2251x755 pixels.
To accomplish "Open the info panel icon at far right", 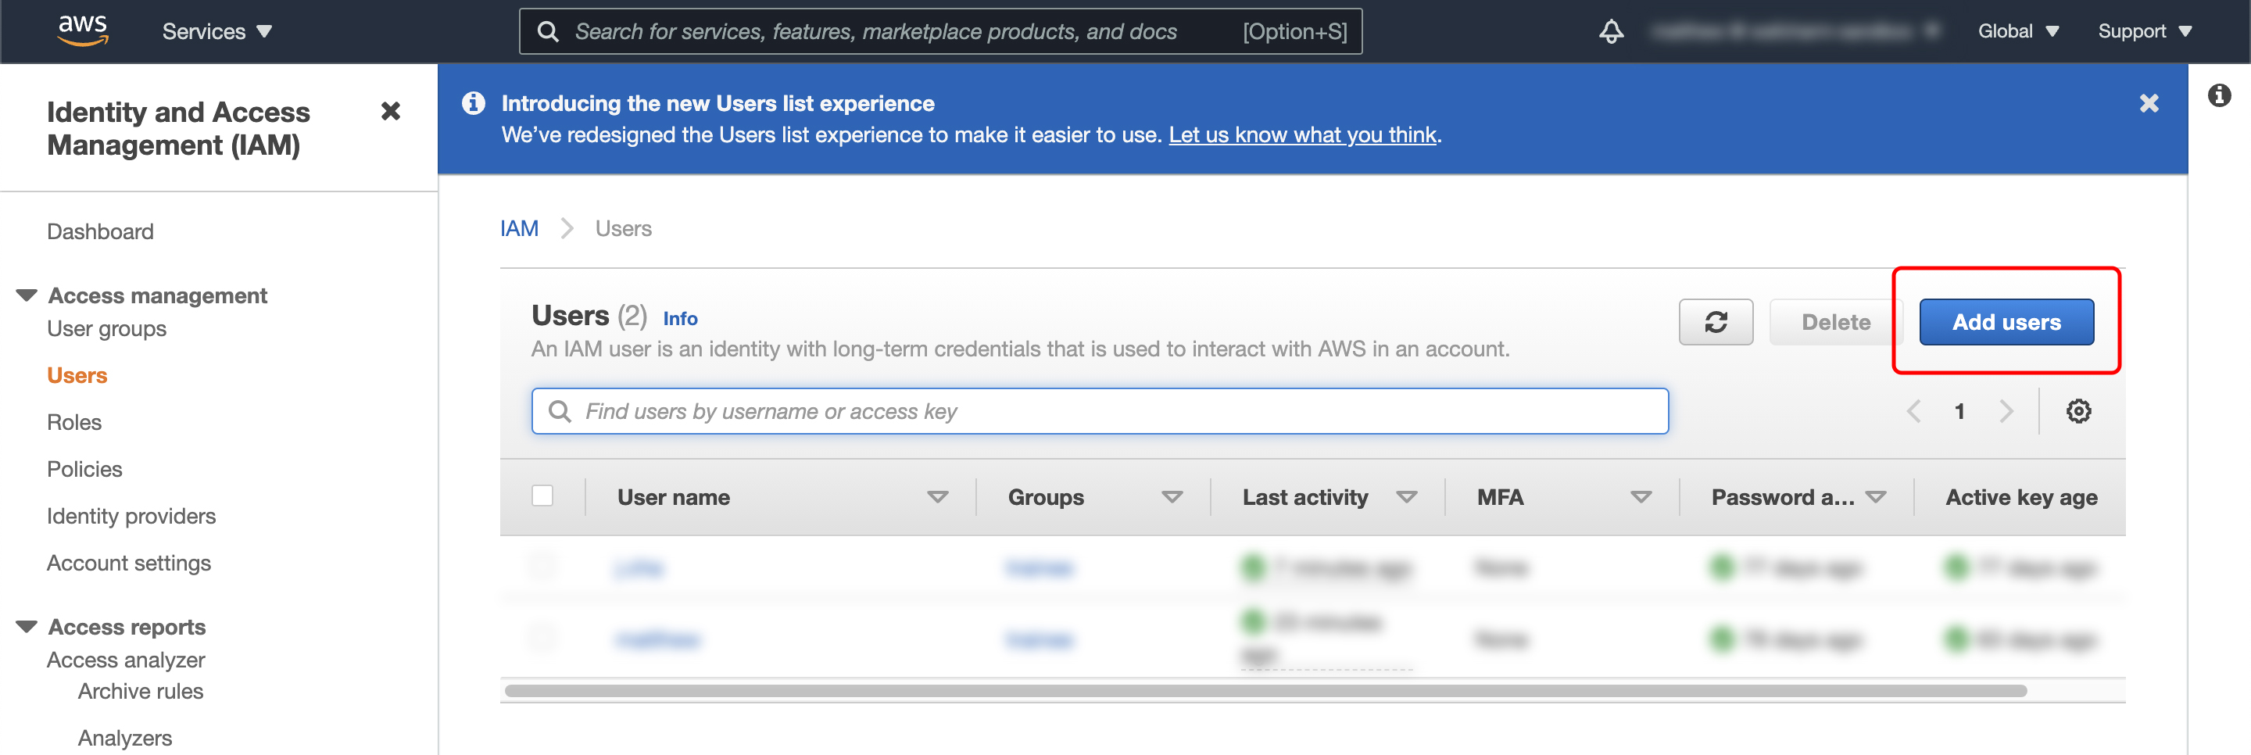I will (x=2219, y=95).
